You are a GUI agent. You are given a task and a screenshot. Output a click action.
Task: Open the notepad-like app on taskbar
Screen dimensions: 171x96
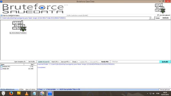click(x=34, y=93)
